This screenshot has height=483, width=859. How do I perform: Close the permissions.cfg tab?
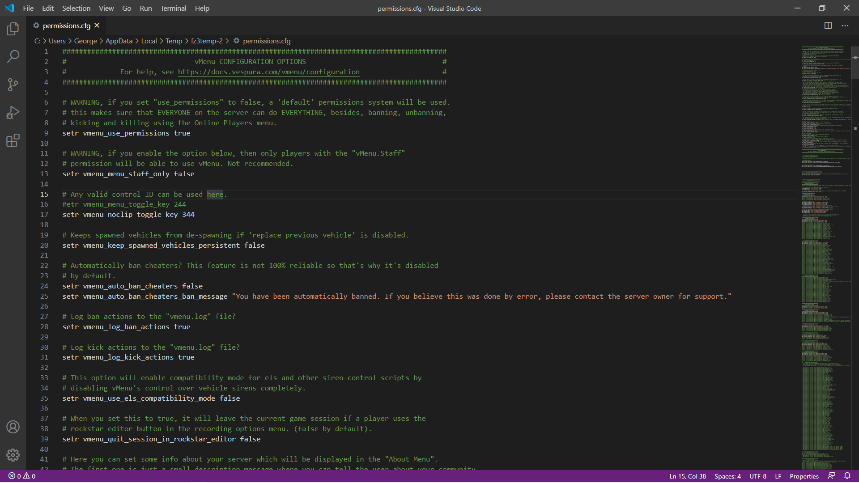[x=97, y=25]
